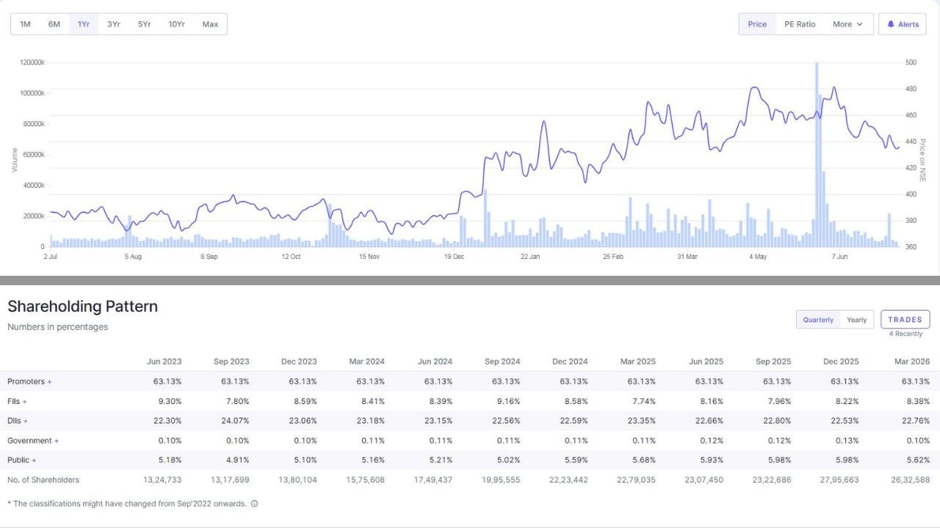Switch shareholding view to Yearly
940x528 pixels.
pos(856,320)
